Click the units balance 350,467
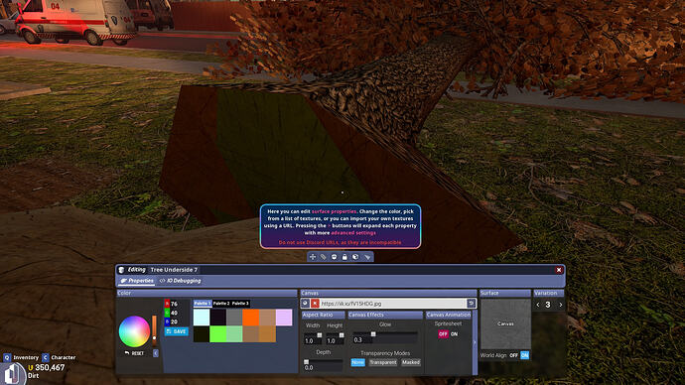This screenshot has width=685, height=385. coord(50,367)
